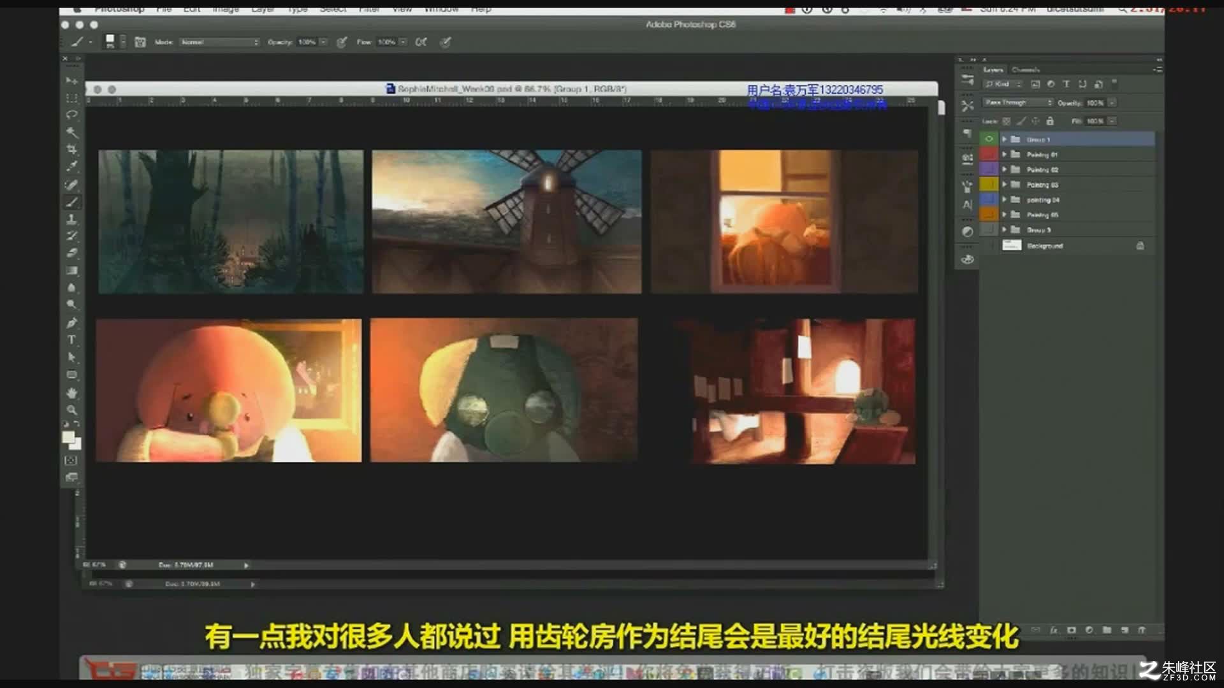Screen dimensions: 1224x688
Task: Select the Rectangular Marquee tool
Action: pos(71,98)
